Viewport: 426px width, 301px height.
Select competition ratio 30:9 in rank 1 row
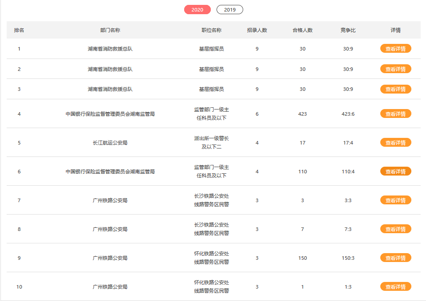pyautogui.click(x=348, y=49)
